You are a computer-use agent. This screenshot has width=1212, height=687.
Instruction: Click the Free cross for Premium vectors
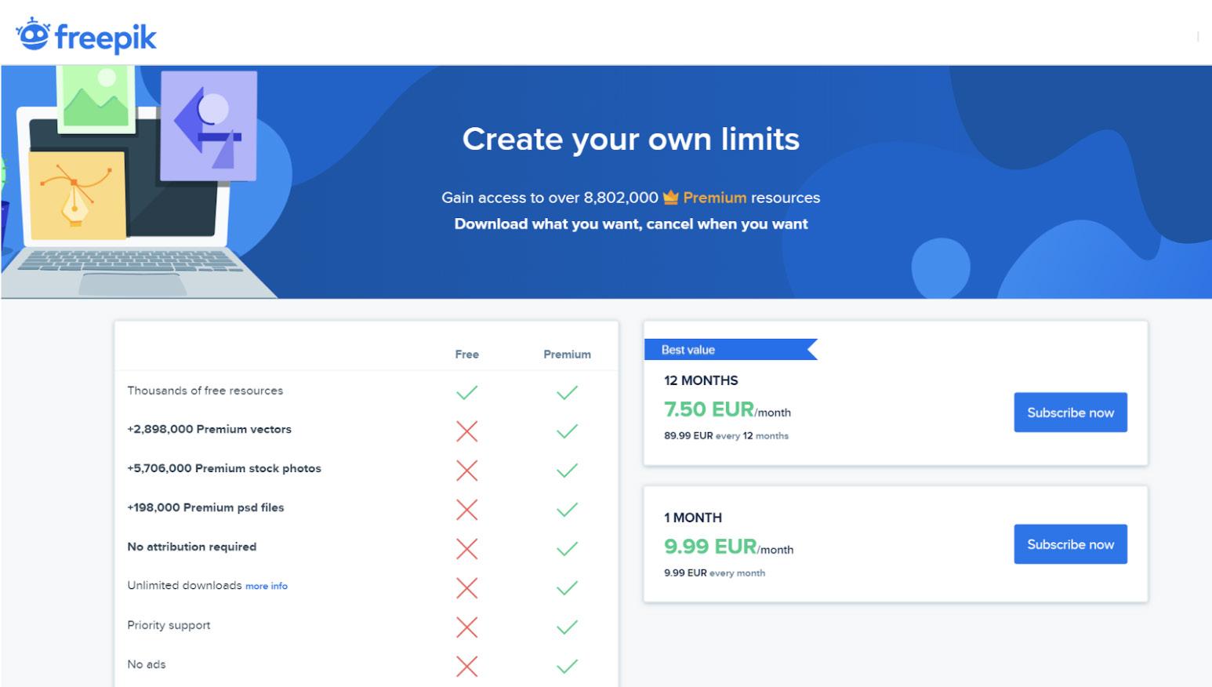pyautogui.click(x=467, y=431)
